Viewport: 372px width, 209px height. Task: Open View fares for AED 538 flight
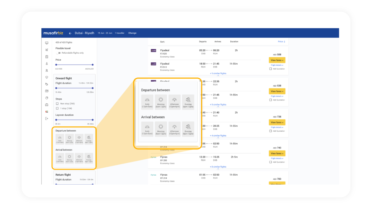[x=277, y=91]
